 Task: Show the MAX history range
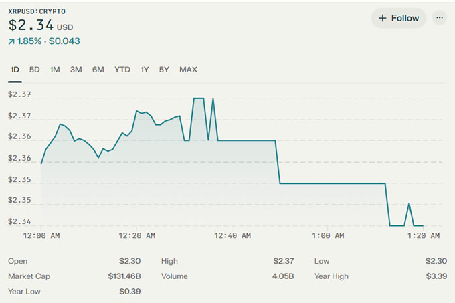[188, 70]
